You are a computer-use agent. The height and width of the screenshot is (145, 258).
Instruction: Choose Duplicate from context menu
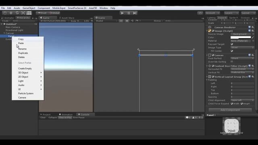pyautogui.click(x=23, y=53)
